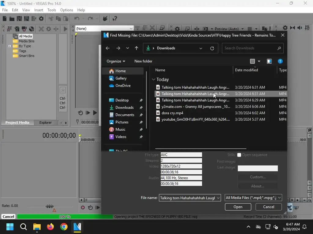Open the File menu
The width and height of the screenshot is (313, 234).
pos(5,10)
